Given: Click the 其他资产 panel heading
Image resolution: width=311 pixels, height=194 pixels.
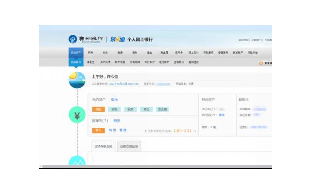Looking at the screenshot, I should click(208, 99).
